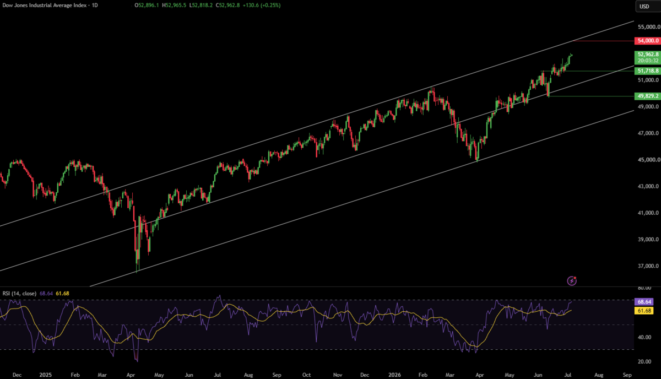Image resolution: width=661 pixels, height=379 pixels.
Task: Click the 55,000.0 price axis label
Action: (x=648, y=27)
